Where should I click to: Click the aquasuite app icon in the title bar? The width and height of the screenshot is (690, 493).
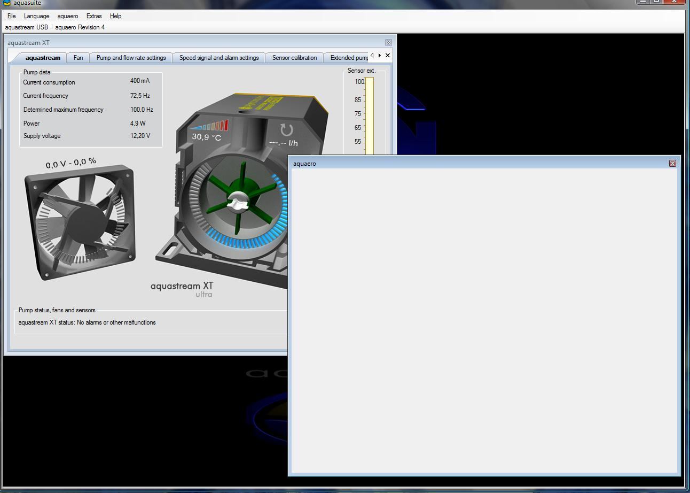(6, 3)
